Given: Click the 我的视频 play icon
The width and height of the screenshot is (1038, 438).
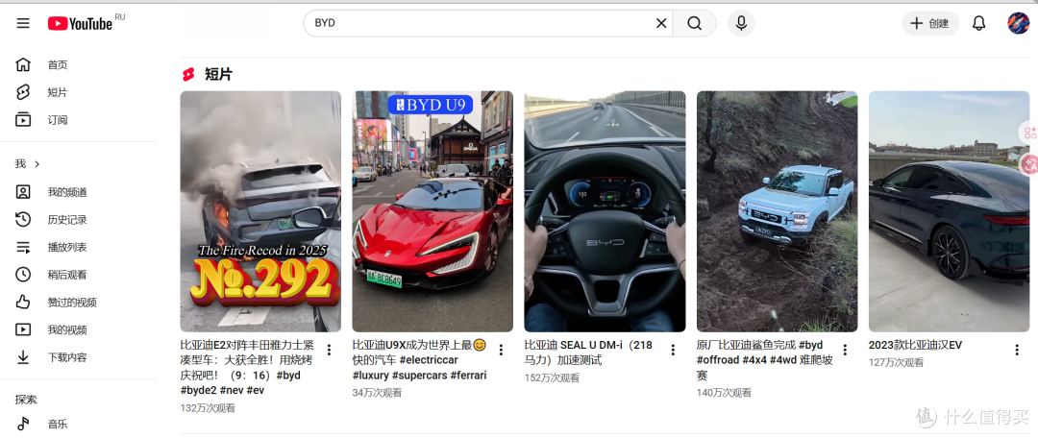Looking at the screenshot, I should click(23, 329).
